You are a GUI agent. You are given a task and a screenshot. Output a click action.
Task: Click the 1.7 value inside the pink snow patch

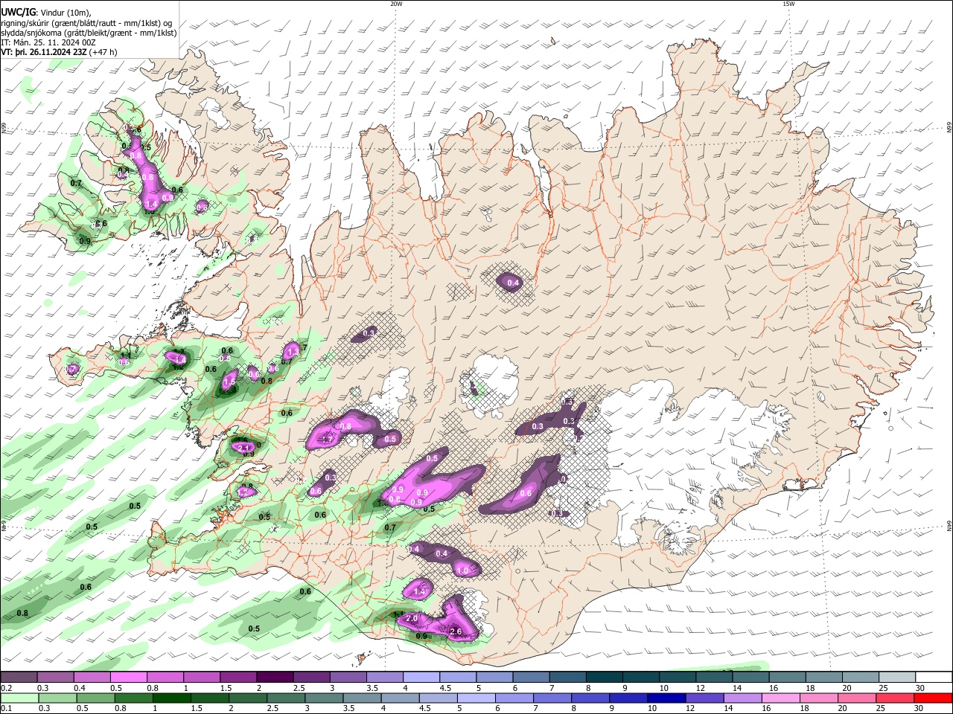click(x=327, y=439)
